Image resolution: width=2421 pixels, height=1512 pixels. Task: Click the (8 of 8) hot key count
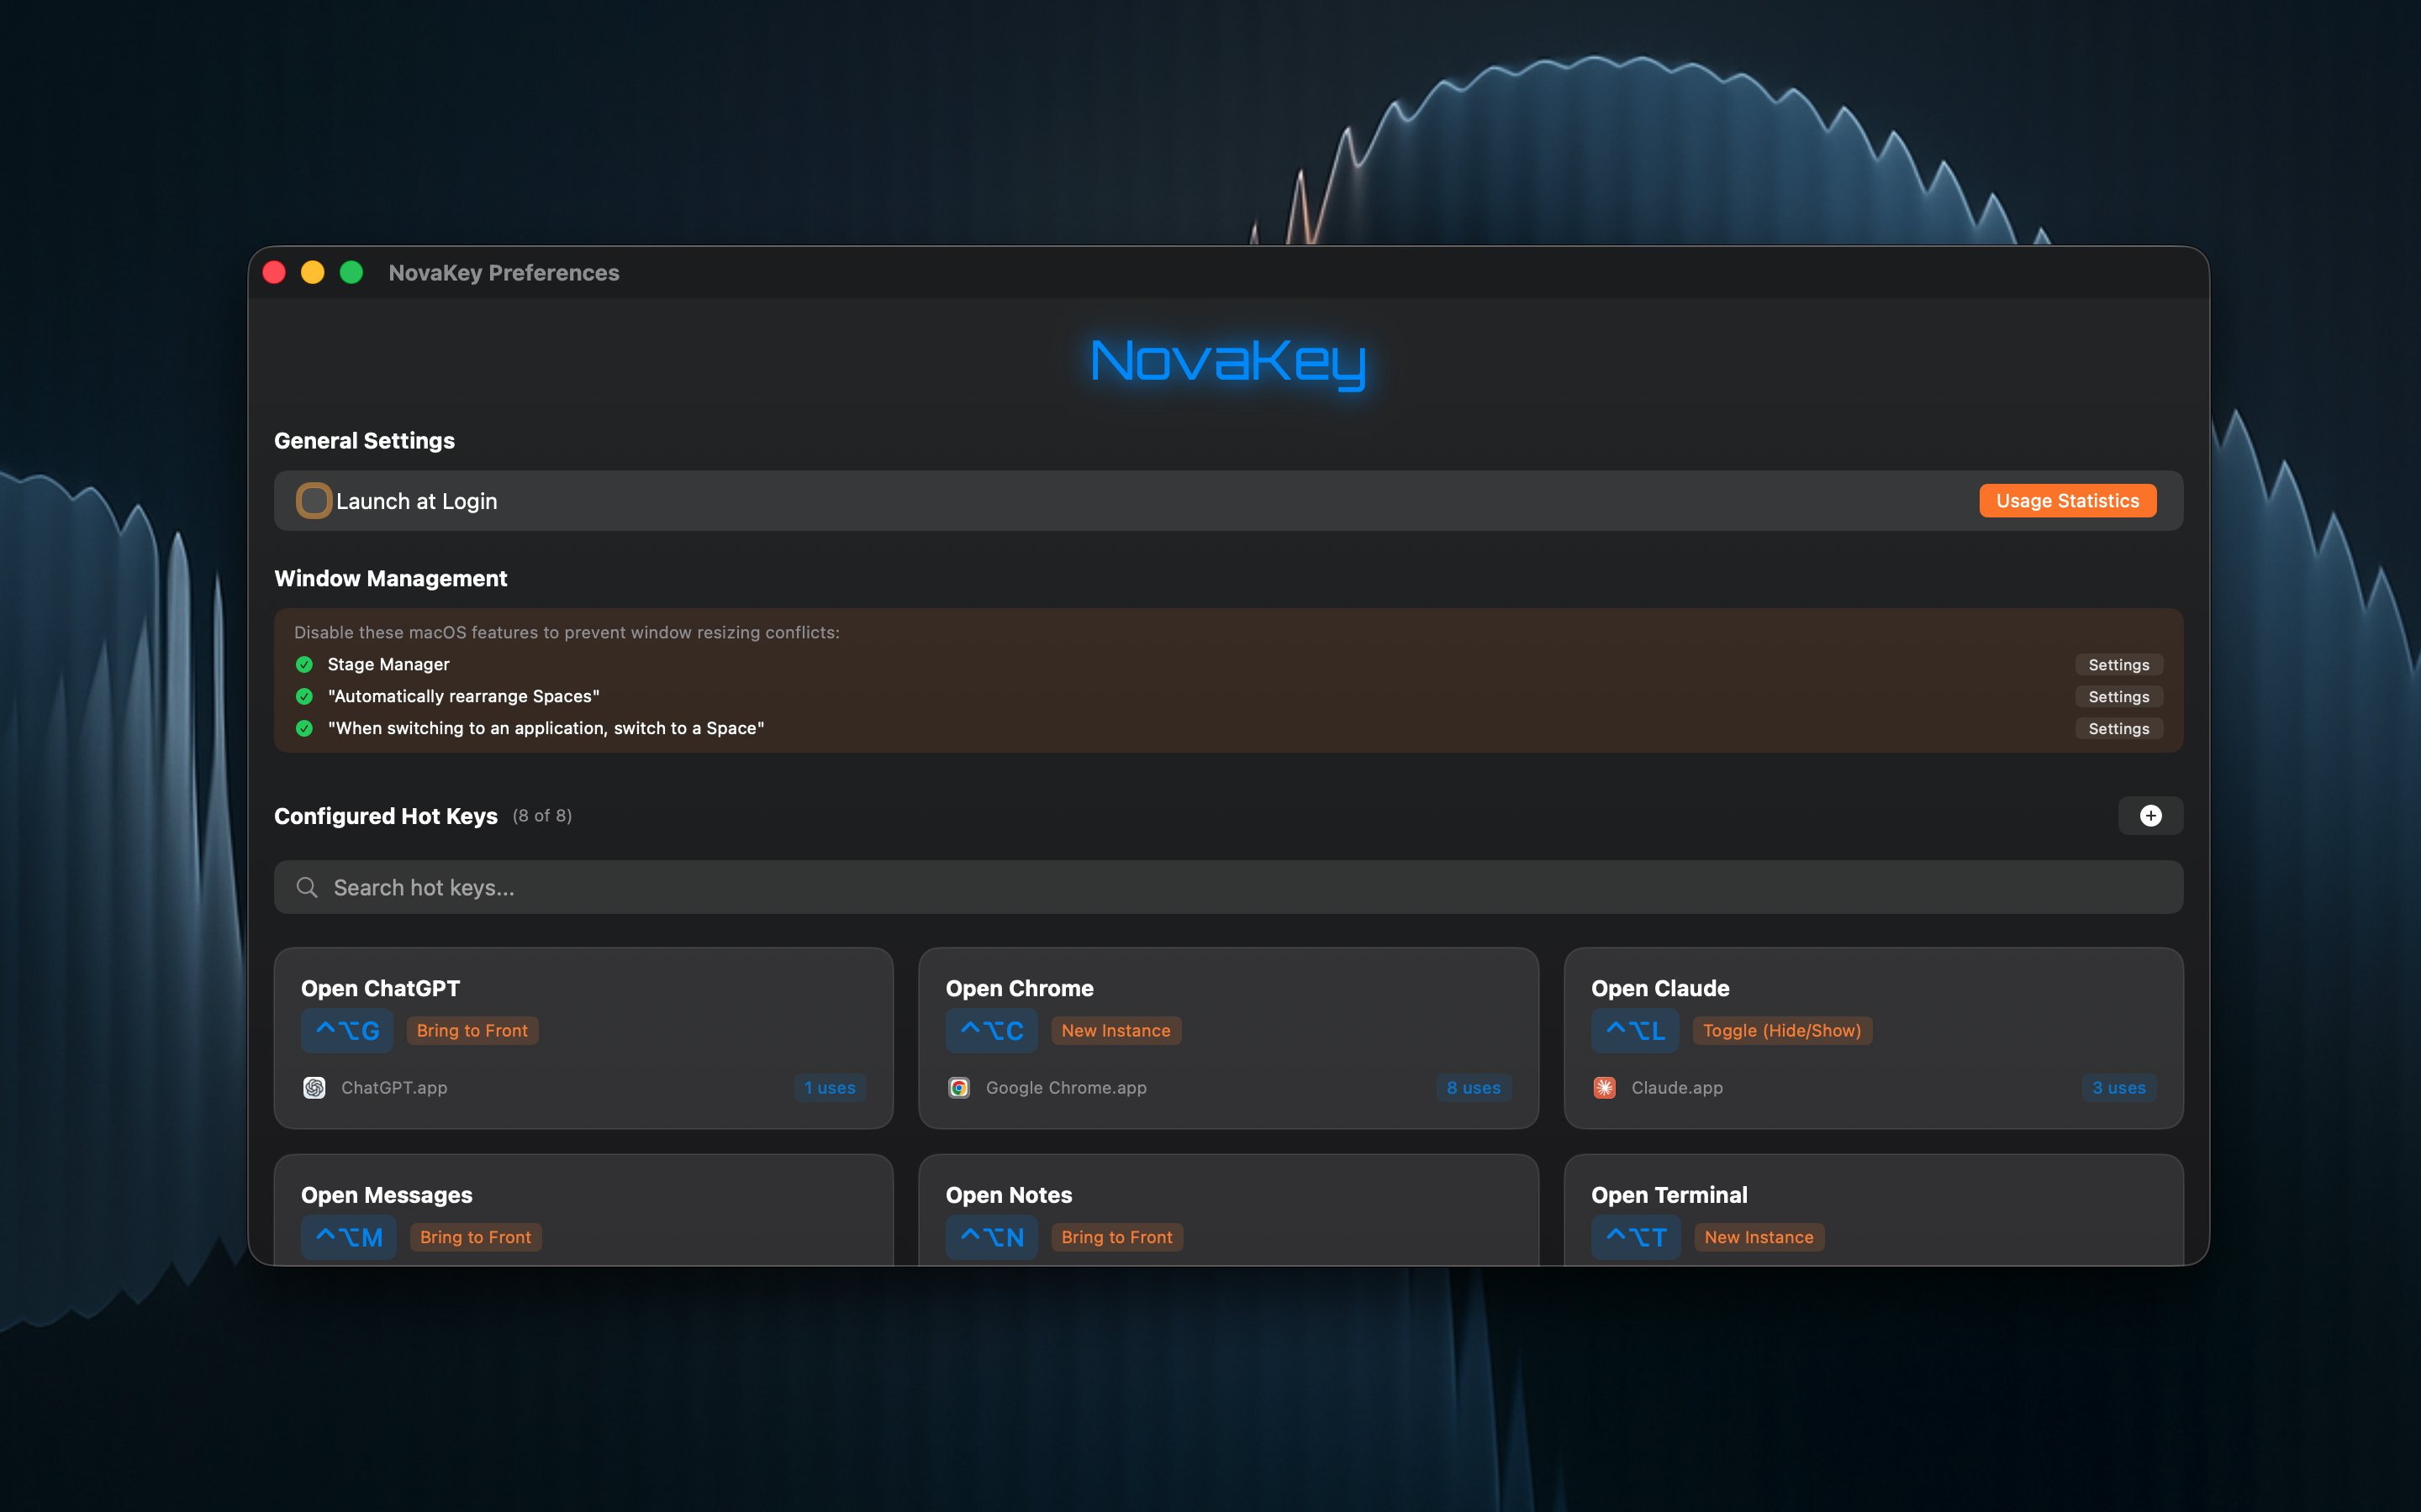(x=542, y=816)
